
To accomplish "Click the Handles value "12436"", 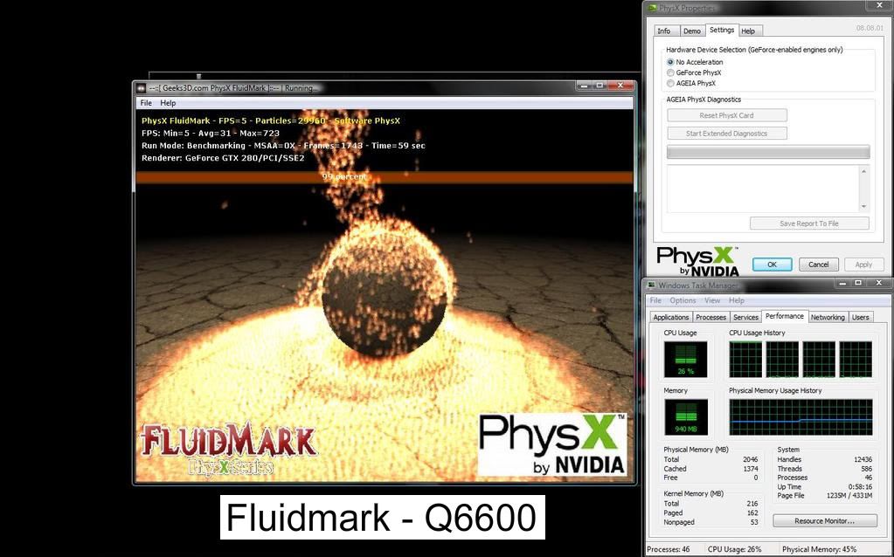I will click(x=863, y=459).
